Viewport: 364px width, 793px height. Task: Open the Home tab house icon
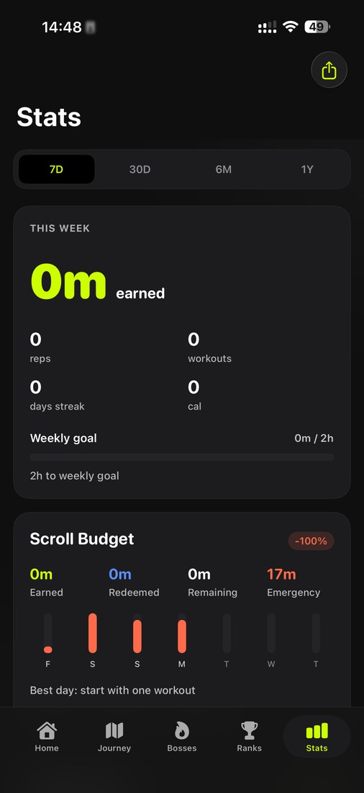(x=47, y=730)
